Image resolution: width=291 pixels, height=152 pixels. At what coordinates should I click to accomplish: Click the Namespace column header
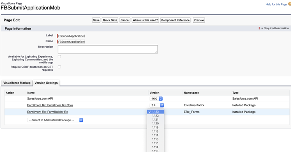click(x=192, y=93)
